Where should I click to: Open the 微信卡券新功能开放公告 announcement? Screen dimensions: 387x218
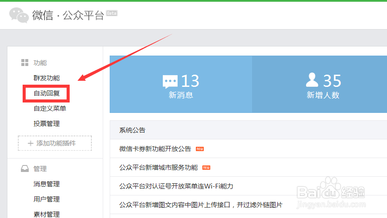point(155,149)
